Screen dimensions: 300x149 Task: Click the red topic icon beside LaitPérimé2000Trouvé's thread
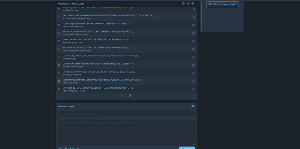pyautogui.click(x=59, y=89)
